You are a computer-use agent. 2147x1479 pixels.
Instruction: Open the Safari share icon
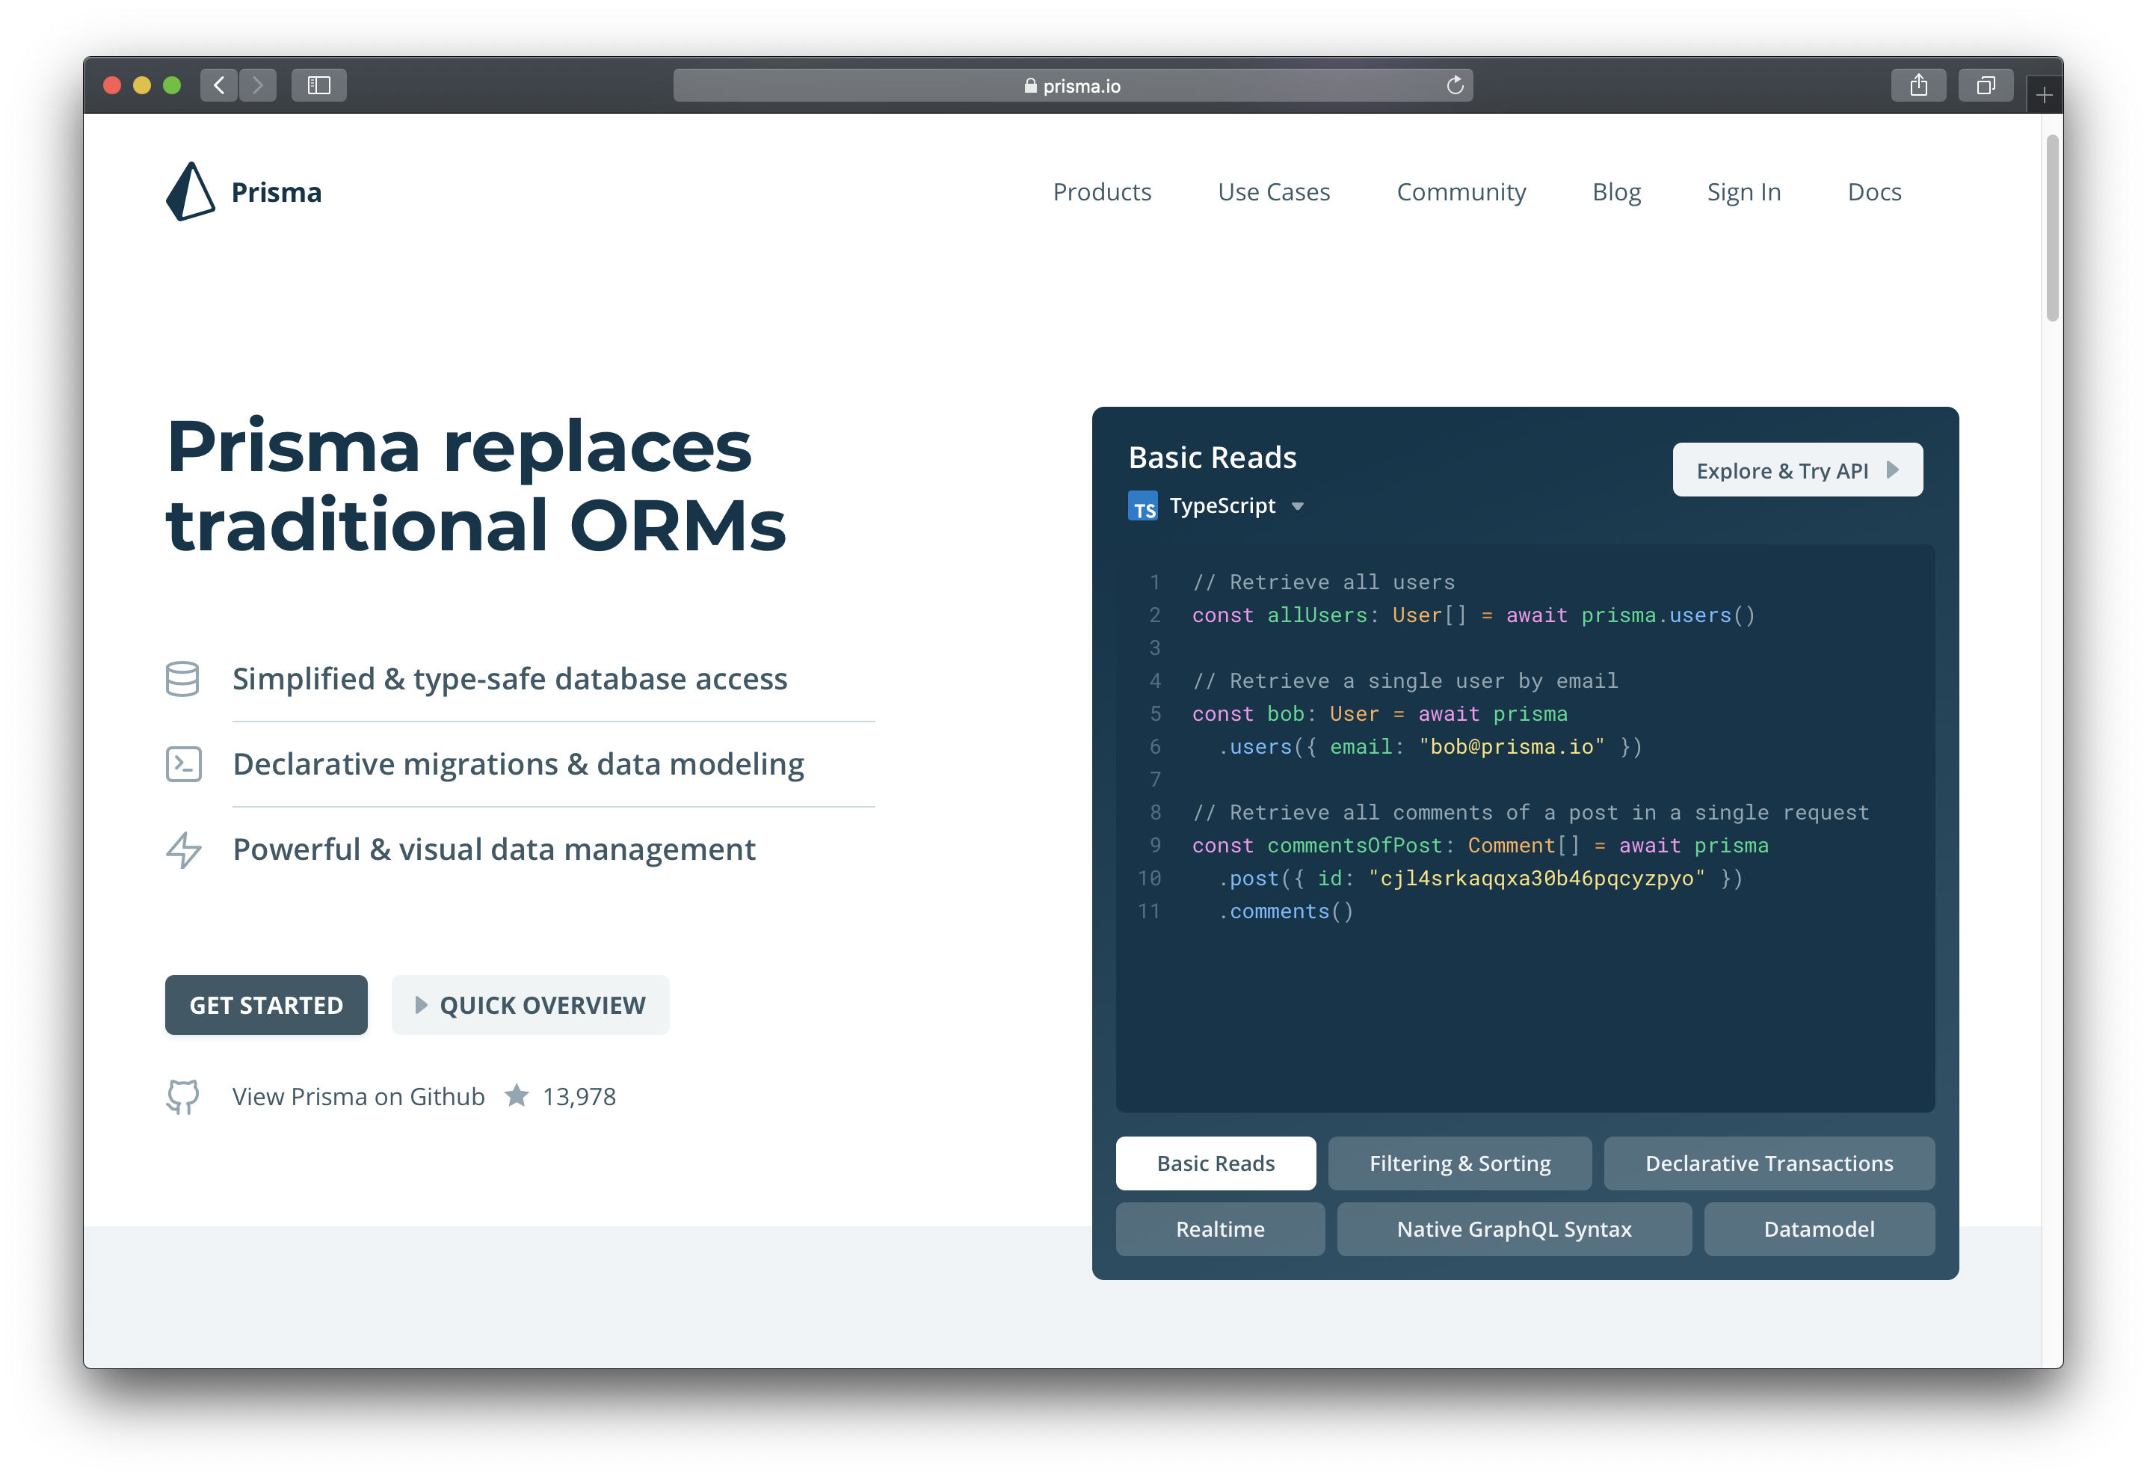pyautogui.click(x=1918, y=85)
